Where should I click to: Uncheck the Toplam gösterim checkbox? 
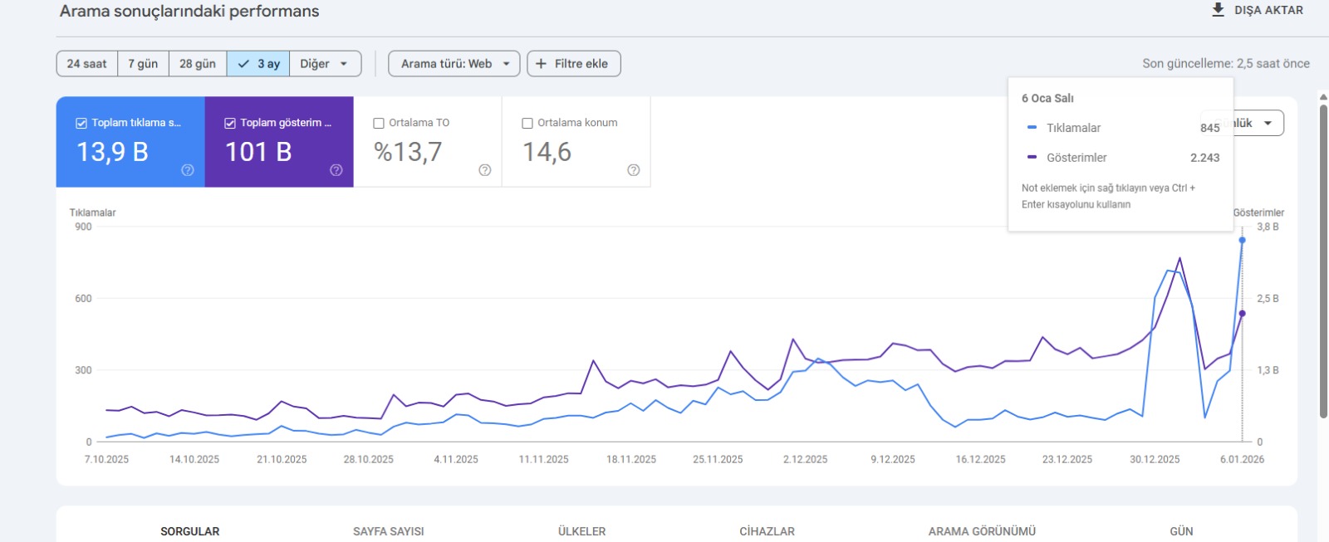(230, 123)
